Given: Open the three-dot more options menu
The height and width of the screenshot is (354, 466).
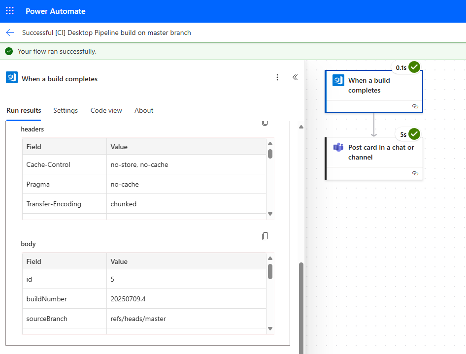Looking at the screenshot, I should (x=277, y=77).
